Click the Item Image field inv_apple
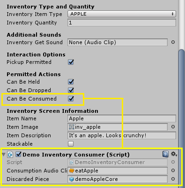This screenshot has height=188, width=185. (118, 127)
